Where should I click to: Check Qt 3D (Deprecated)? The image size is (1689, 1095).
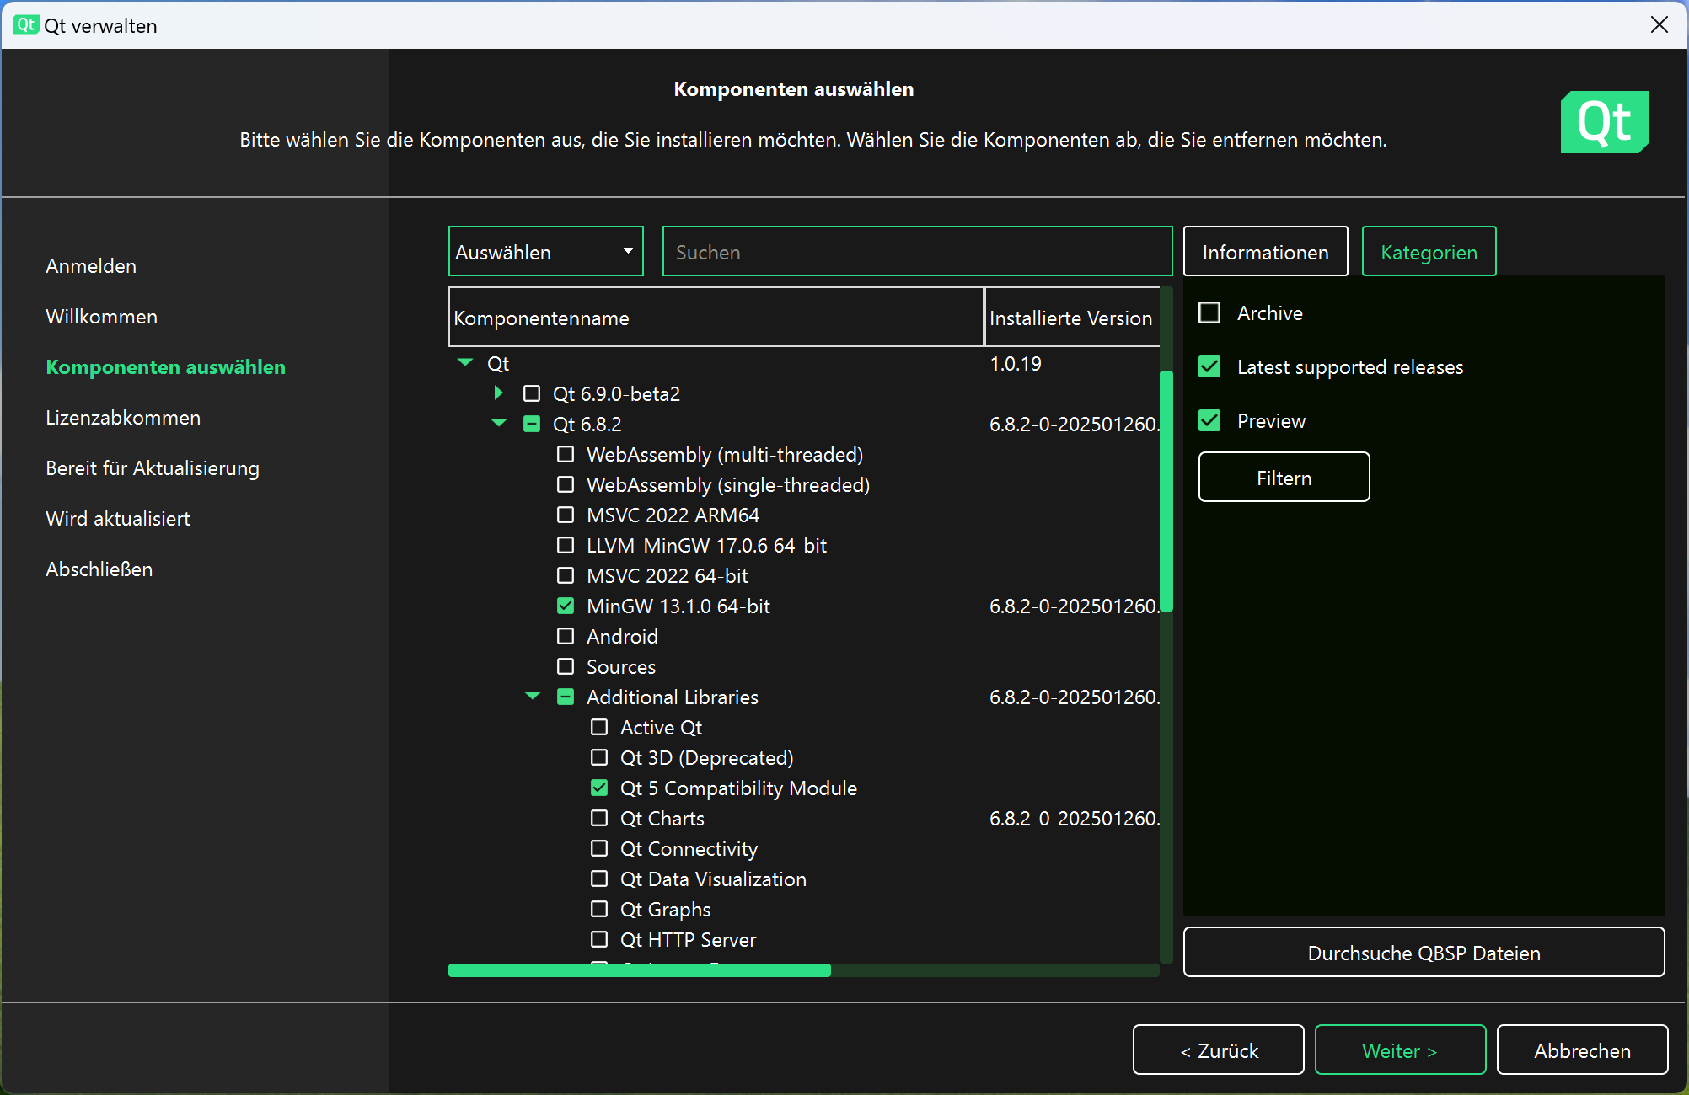point(599,758)
